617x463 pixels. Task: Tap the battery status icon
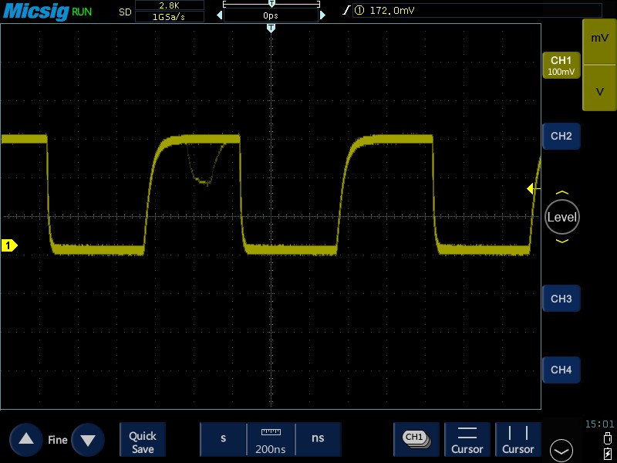click(x=609, y=452)
